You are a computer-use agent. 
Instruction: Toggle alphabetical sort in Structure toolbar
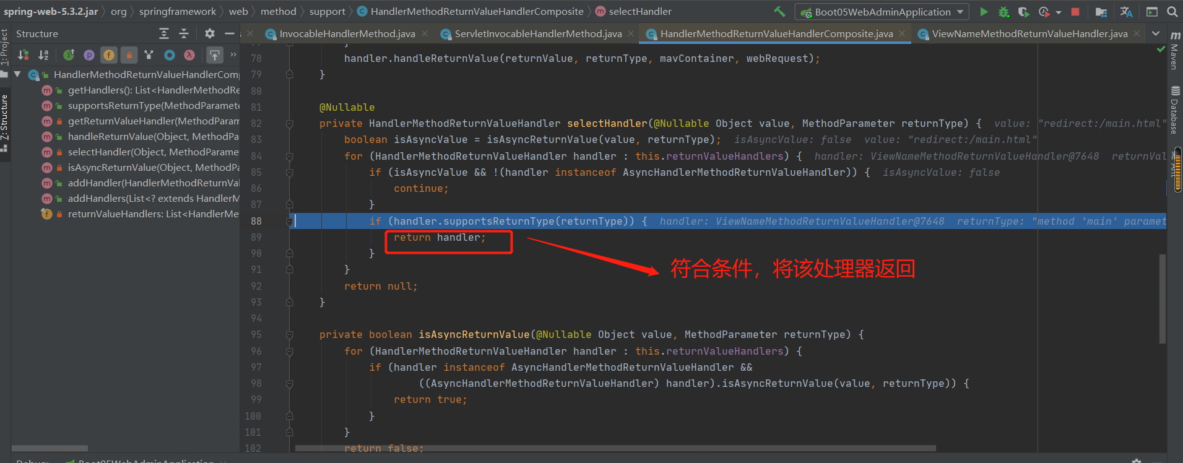tap(43, 55)
